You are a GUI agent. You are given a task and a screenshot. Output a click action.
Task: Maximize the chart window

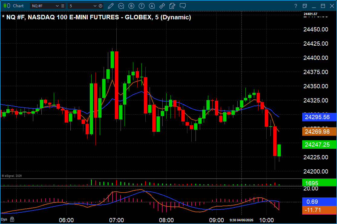tap(323, 6)
